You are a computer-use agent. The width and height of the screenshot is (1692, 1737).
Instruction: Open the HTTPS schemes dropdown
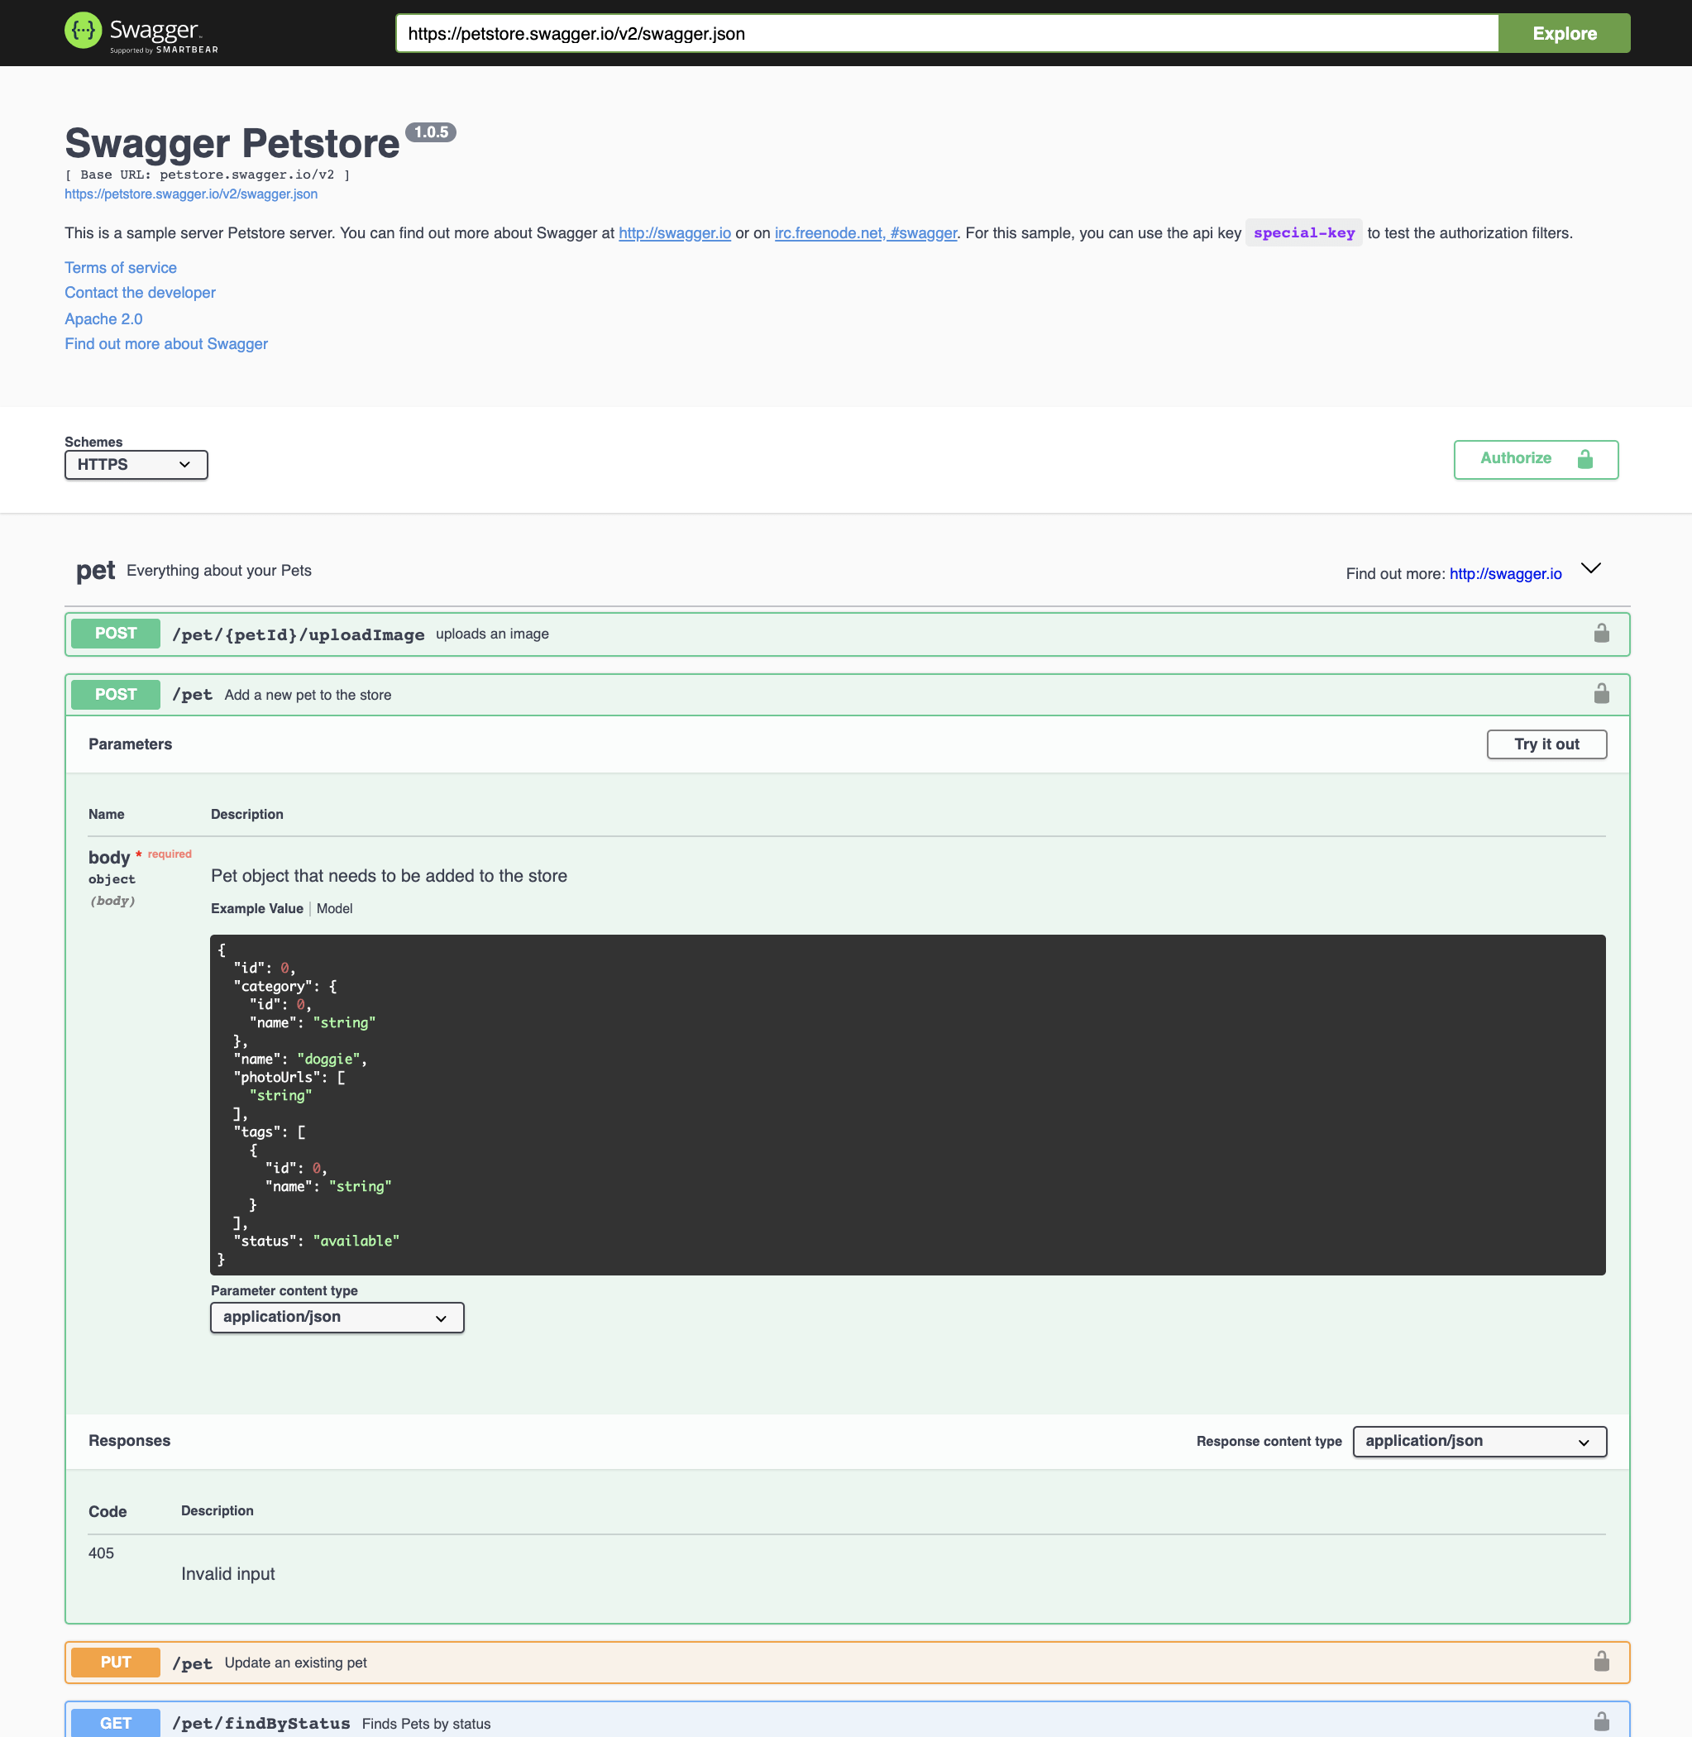pos(135,464)
